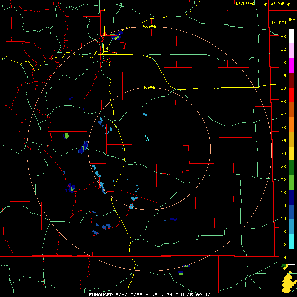Select the bright red legend swatch
The image size is (297, 297).
coord(291,95)
